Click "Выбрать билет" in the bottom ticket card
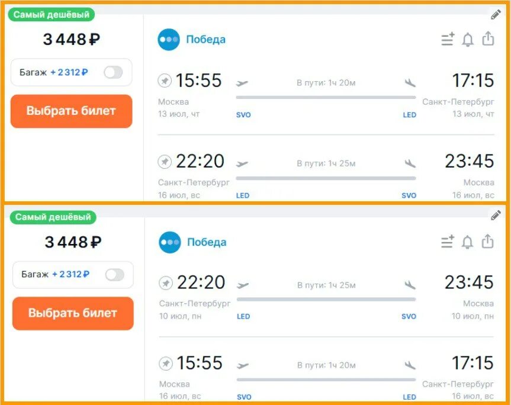This screenshot has width=511, height=405. tap(73, 313)
